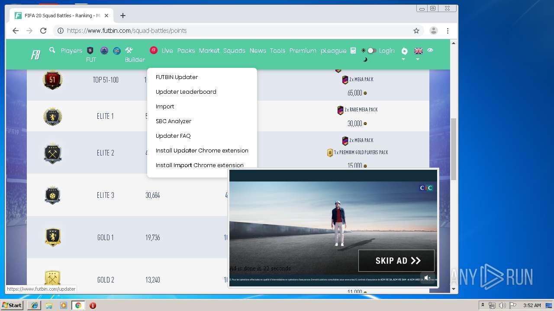Image resolution: width=554 pixels, height=311 pixels.
Task: Unmute the video ad speaker icon
Action: pos(428,278)
